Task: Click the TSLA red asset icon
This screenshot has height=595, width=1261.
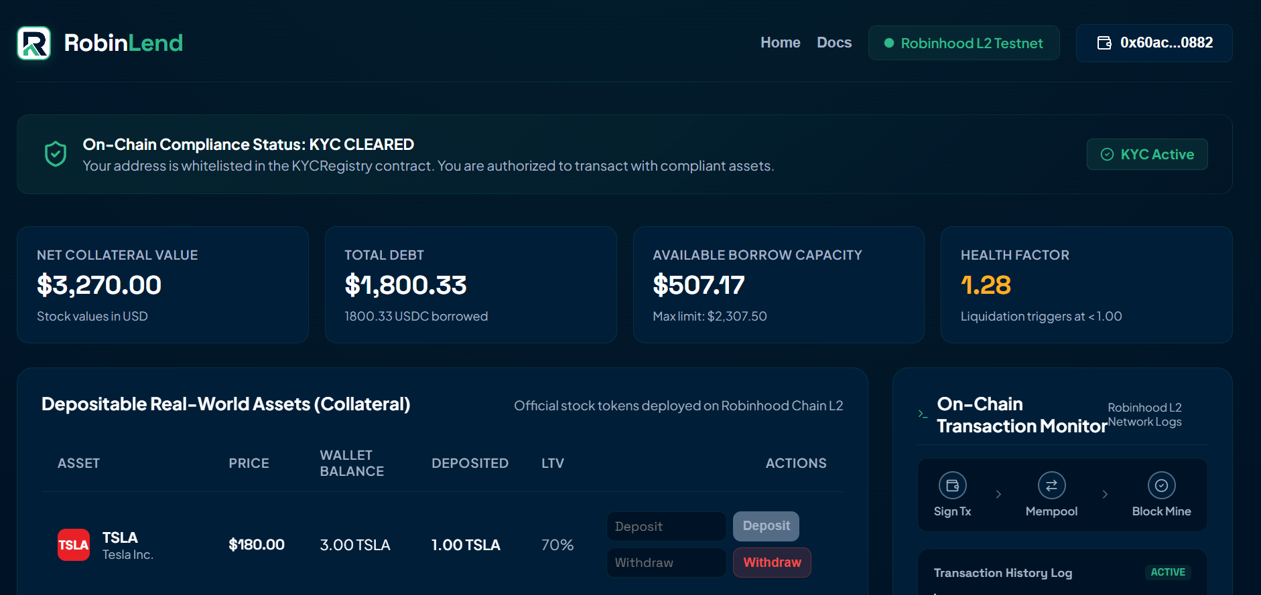Action: [74, 545]
